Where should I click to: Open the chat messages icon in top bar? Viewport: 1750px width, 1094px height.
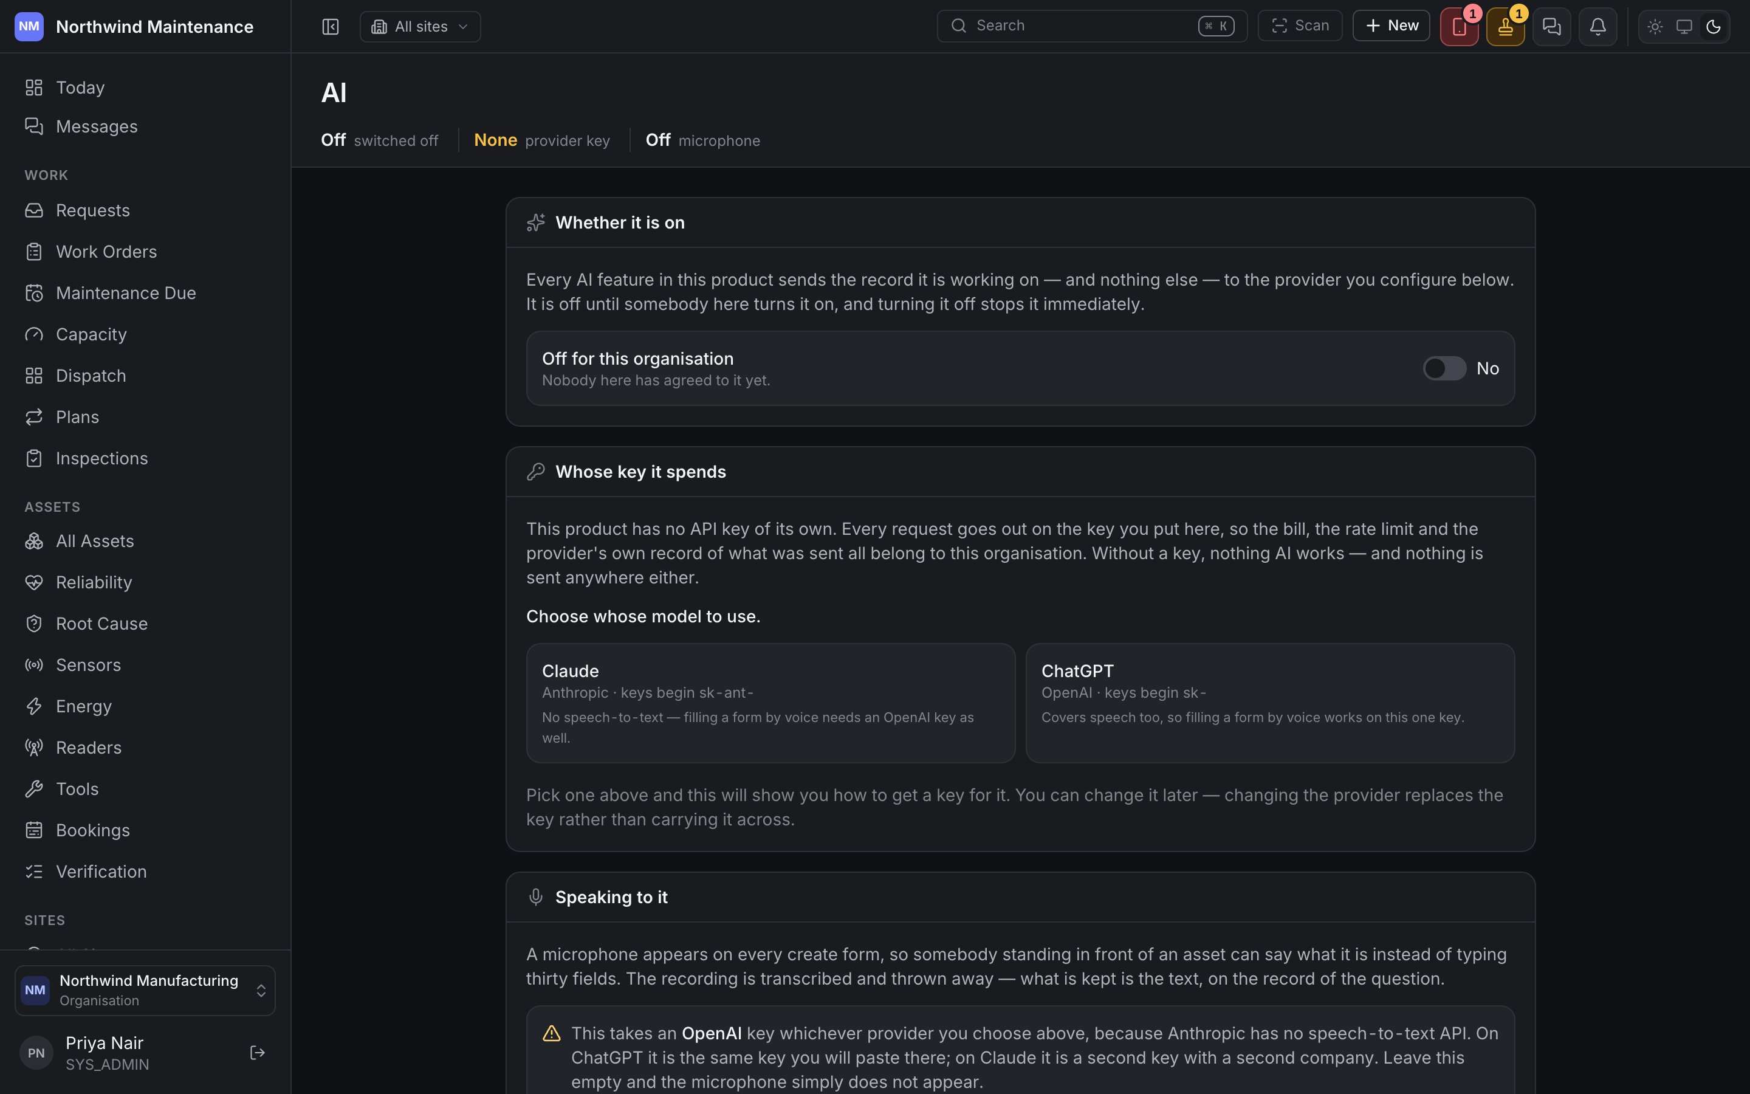[1552, 27]
